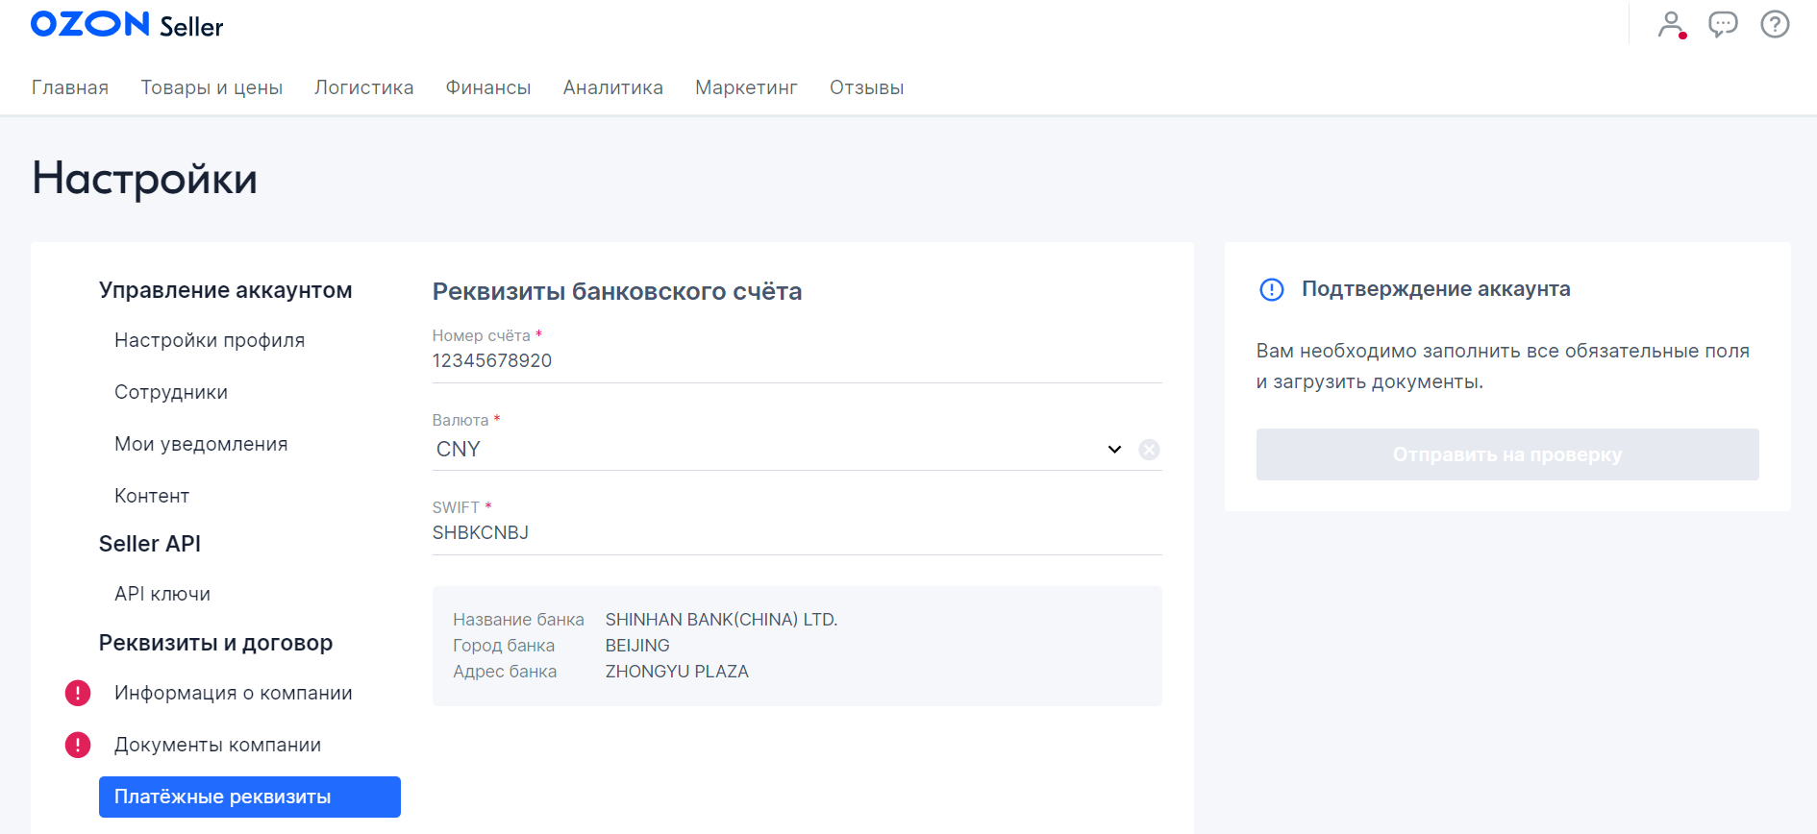Screen dimensions: 1817x834
Task: Click warning icon next to Документы компании
Action: click(78, 745)
